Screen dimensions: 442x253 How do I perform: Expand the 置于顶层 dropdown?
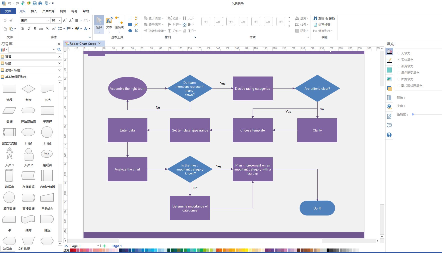(x=163, y=18)
